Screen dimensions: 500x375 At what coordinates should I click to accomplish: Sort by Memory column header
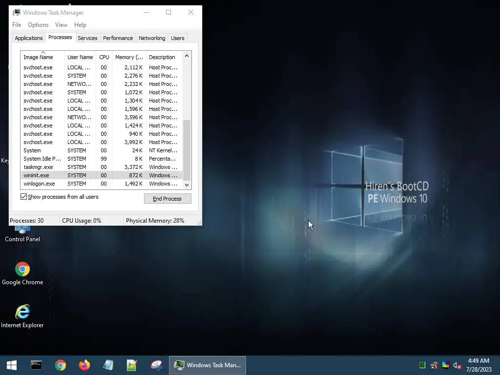(x=129, y=57)
